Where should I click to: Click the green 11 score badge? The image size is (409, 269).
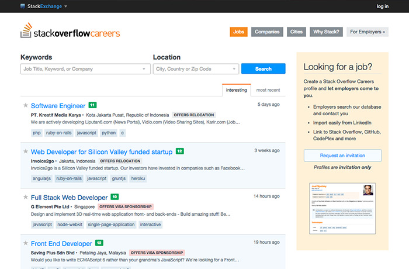(92, 105)
